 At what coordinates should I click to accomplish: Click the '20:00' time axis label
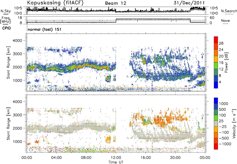pyautogui.click(x=175, y=158)
